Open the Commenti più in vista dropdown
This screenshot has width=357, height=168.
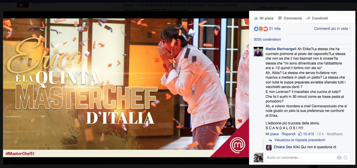[x=332, y=29]
